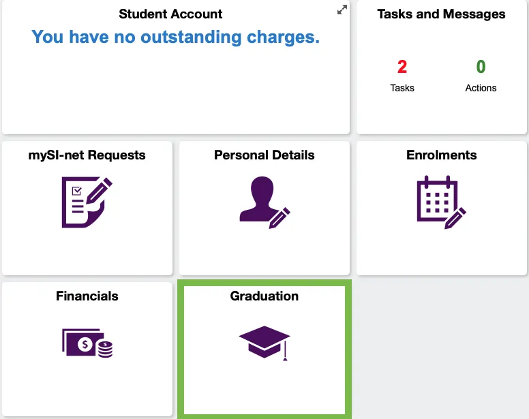View the 0 Actions count
Screen dimensions: 529x419
tap(481, 66)
